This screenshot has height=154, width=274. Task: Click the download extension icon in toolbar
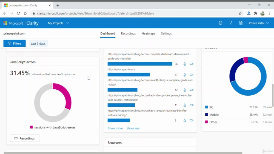point(249,13)
